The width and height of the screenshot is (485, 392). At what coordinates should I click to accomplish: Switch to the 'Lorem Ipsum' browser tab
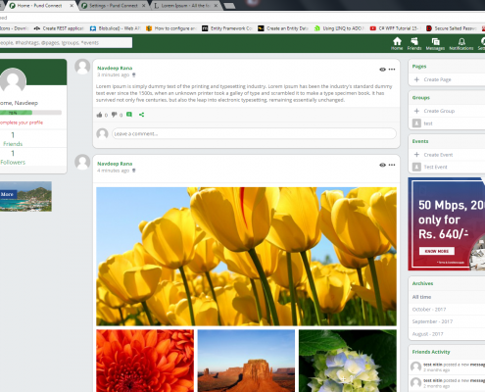(185, 6)
